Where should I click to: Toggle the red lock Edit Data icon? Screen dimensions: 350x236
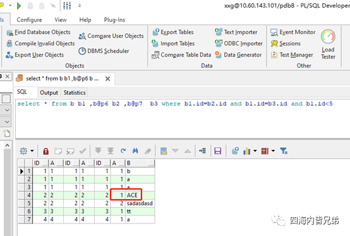[x=45, y=151]
